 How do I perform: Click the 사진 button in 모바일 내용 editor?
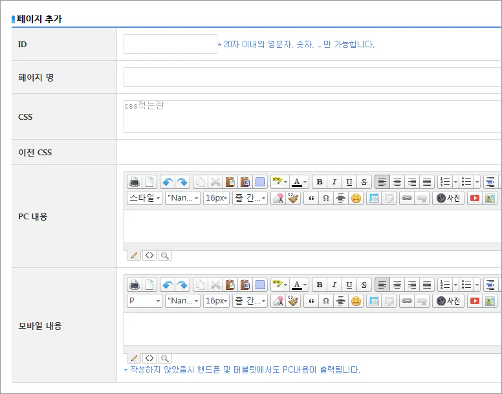(x=448, y=301)
